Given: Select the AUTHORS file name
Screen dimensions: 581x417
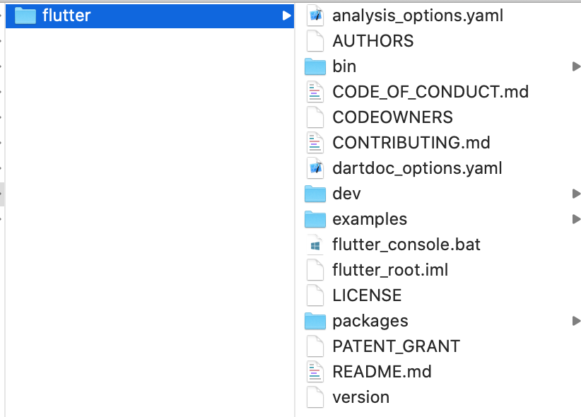Looking at the screenshot, I should (372, 41).
